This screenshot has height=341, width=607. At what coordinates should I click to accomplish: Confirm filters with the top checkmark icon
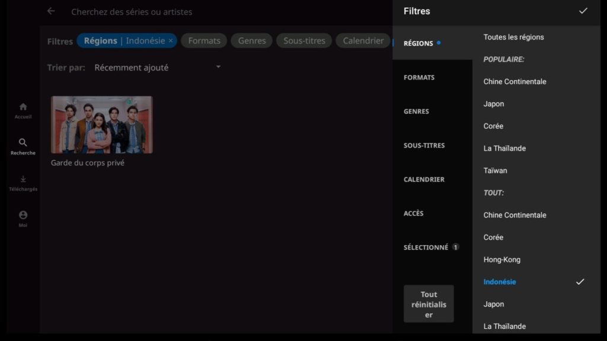click(x=583, y=11)
